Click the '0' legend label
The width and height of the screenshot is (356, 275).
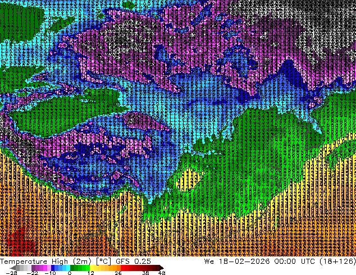coord(70,273)
